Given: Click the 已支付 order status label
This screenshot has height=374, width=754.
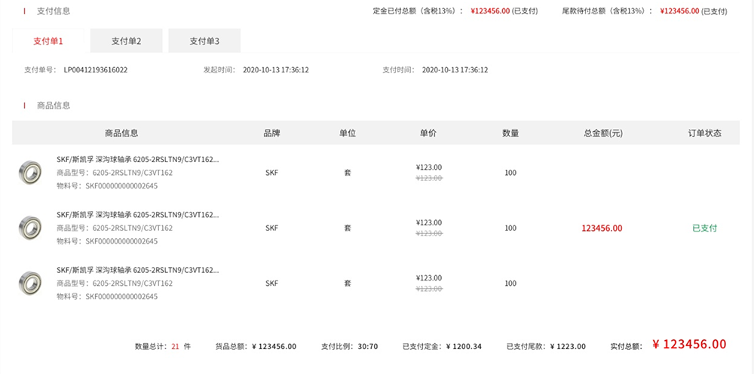Looking at the screenshot, I should tap(704, 228).
